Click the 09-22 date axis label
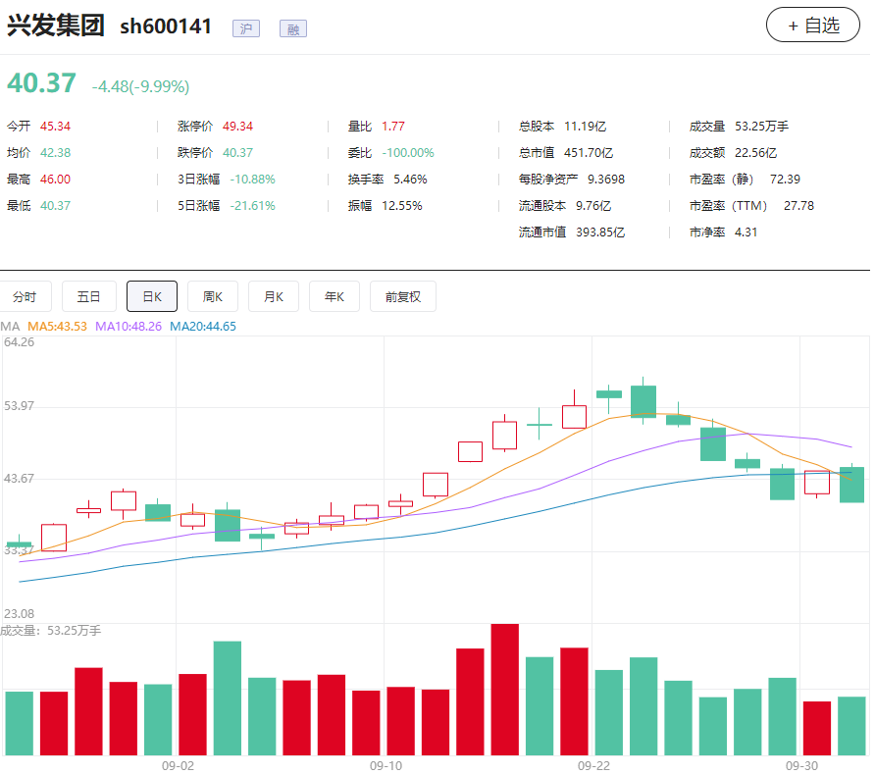 click(593, 765)
